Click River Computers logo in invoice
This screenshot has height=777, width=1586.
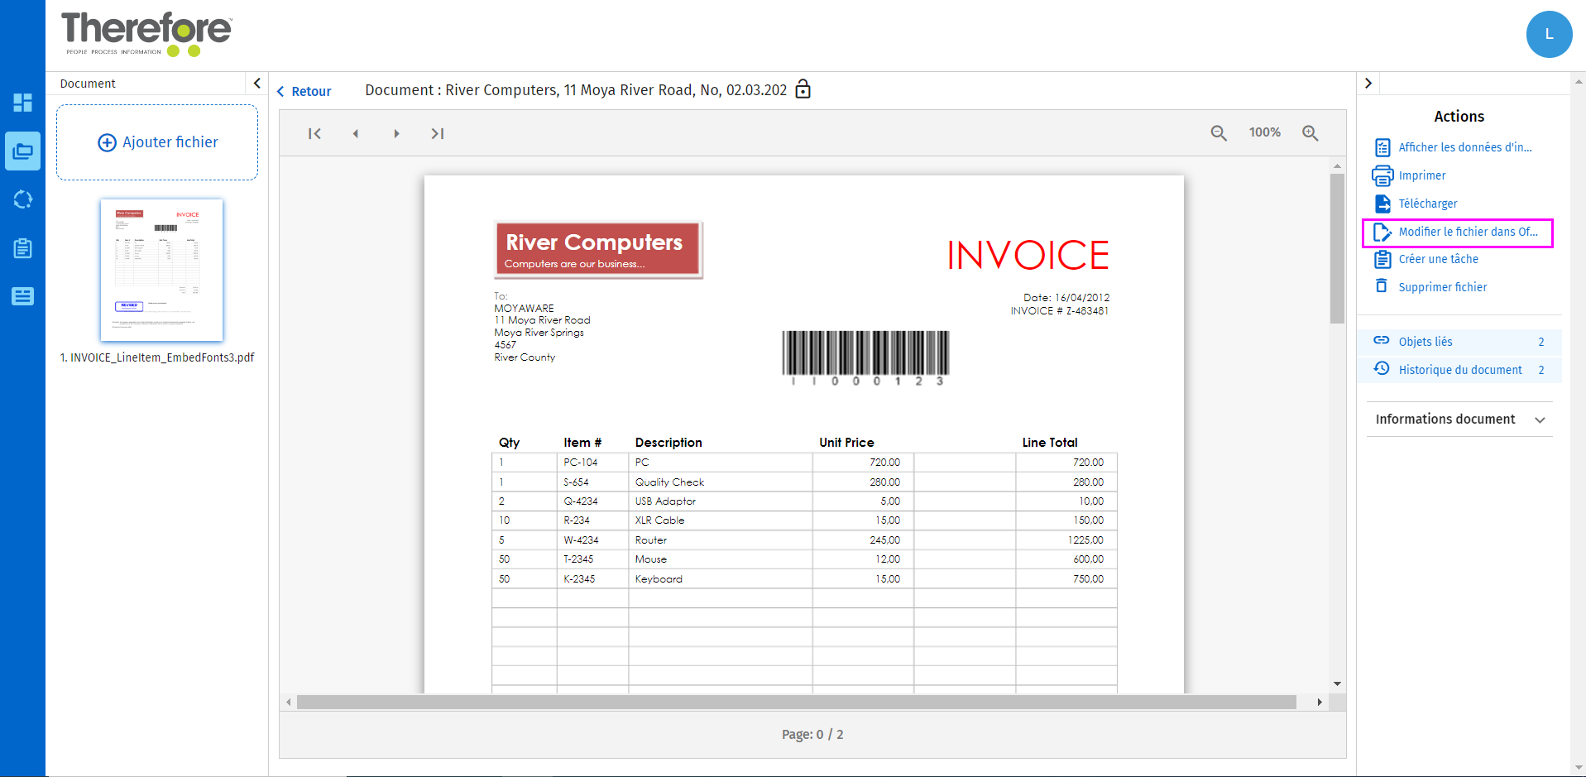[x=597, y=249]
